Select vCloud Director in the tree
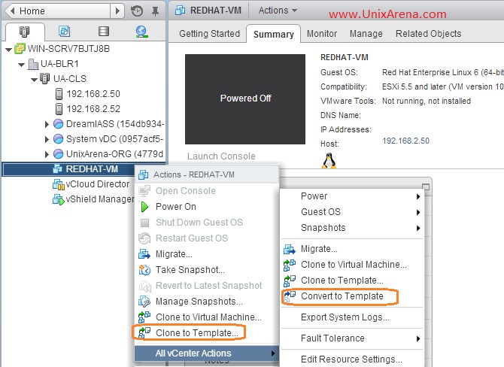 tap(98, 184)
